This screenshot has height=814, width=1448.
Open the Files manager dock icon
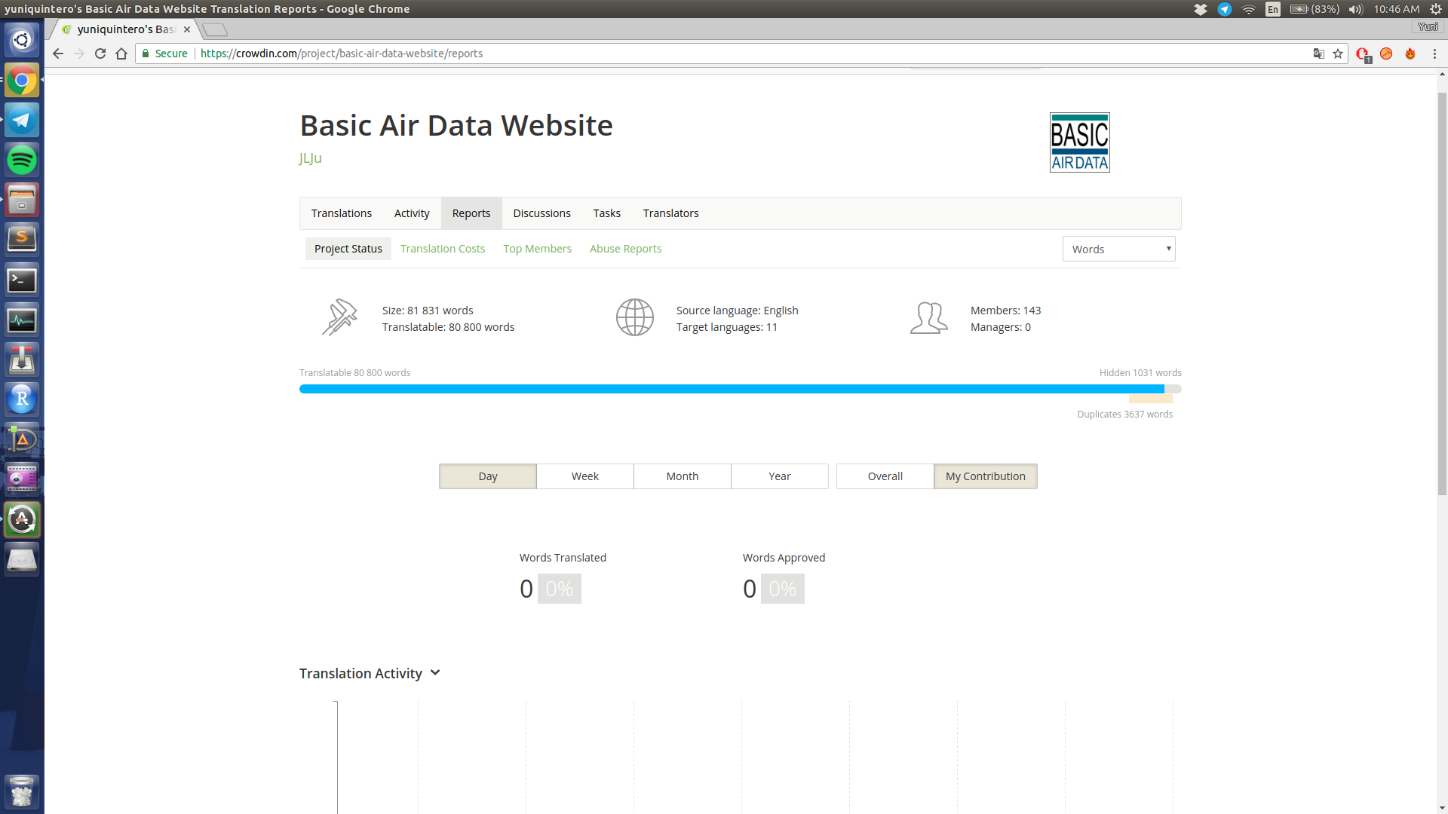22,200
